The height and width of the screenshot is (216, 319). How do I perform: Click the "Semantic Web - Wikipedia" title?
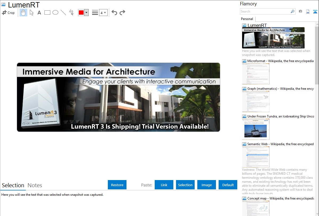coord(280,144)
